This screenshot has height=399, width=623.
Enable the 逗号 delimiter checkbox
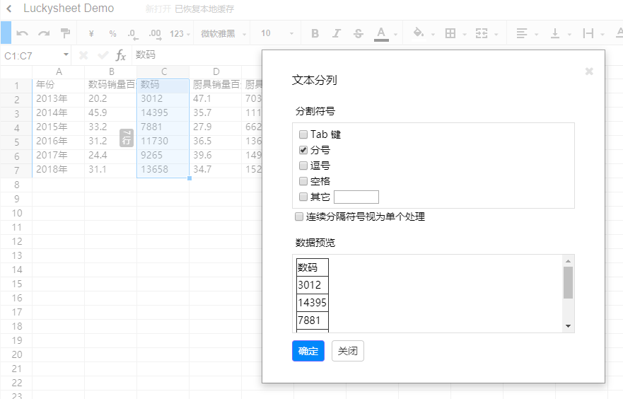click(x=303, y=166)
